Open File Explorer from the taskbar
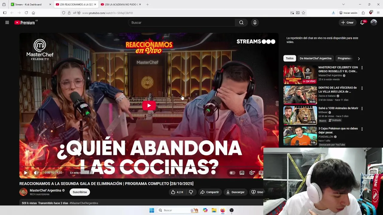This screenshot has height=215, width=383. coord(214,211)
